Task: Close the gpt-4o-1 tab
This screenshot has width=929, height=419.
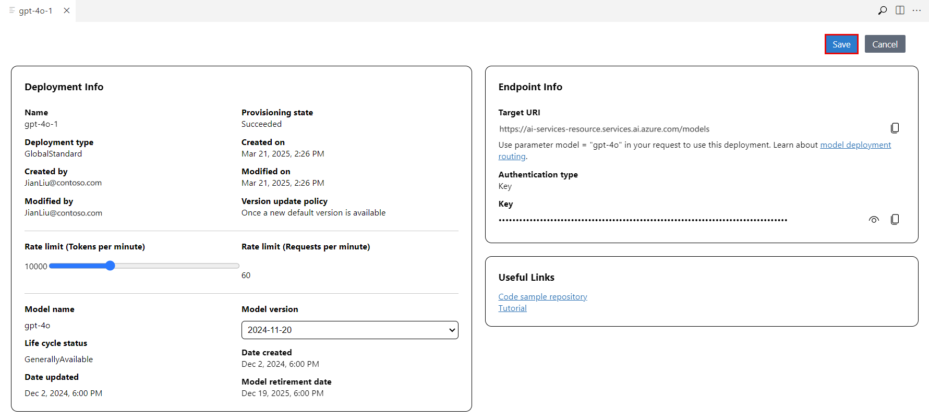Action: point(67,10)
